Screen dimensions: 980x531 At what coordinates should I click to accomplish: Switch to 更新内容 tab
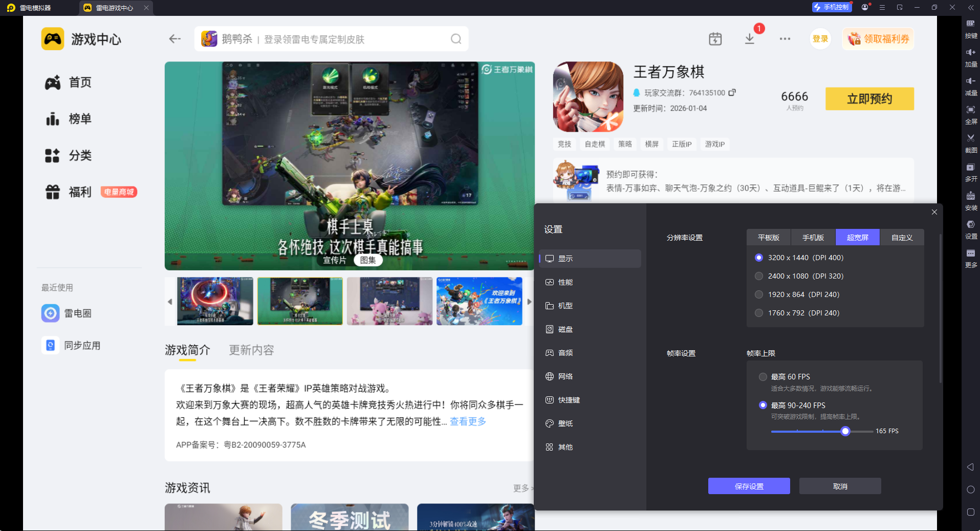pyautogui.click(x=251, y=350)
